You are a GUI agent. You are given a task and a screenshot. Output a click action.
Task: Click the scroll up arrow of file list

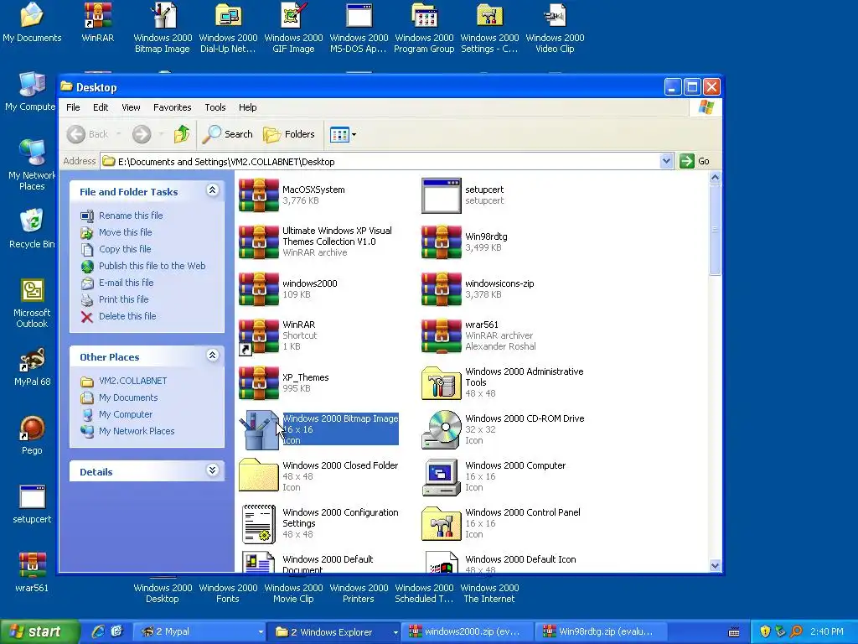click(715, 178)
